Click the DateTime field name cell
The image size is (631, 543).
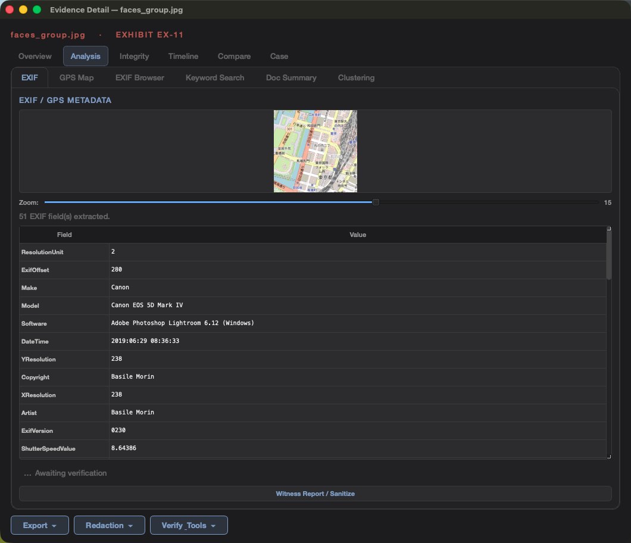(x=64, y=341)
